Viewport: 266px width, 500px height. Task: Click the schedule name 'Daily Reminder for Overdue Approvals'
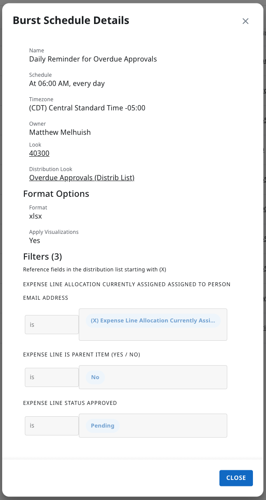(93, 59)
